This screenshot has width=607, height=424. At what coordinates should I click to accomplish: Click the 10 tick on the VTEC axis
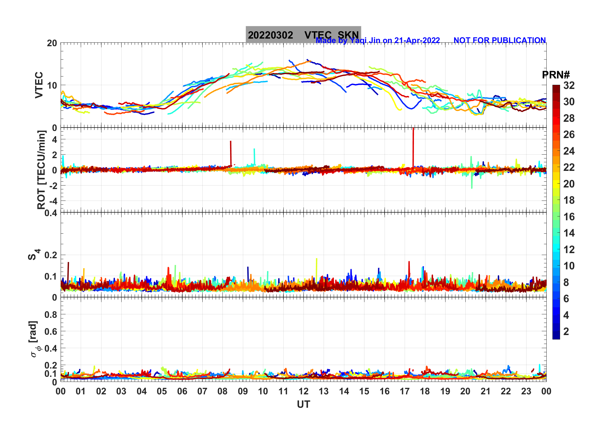click(52, 85)
